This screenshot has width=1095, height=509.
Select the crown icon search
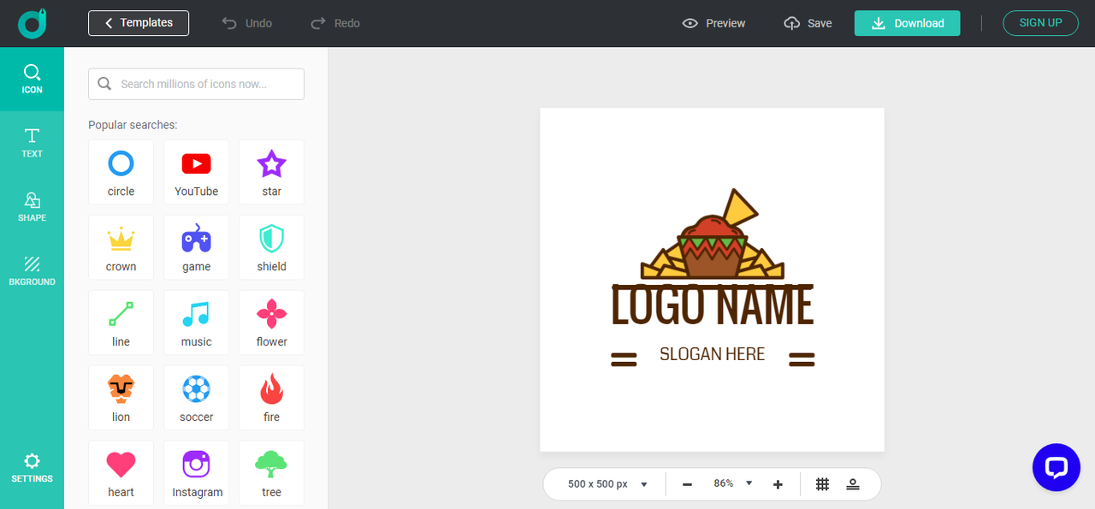point(121,247)
